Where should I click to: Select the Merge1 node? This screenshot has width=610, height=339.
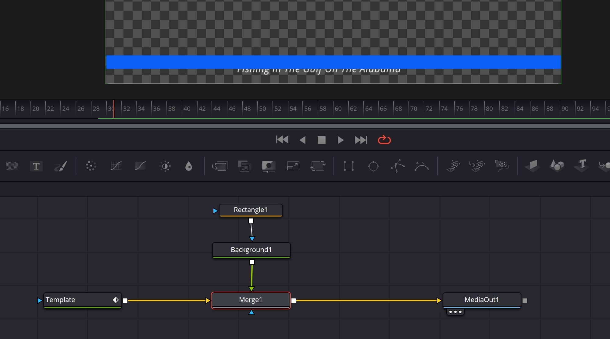coord(251,300)
